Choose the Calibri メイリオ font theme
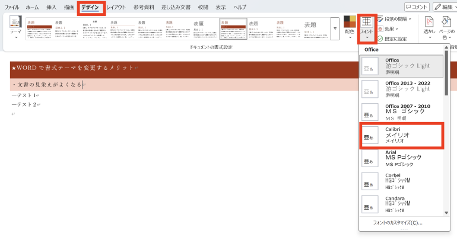This screenshot has width=457, height=243. pyautogui.click(x=401, y=135)
